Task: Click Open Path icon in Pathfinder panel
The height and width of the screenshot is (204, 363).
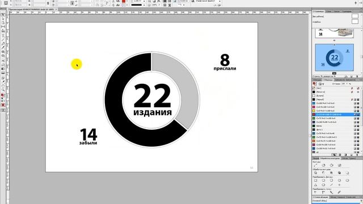Action: click(323, 165)
